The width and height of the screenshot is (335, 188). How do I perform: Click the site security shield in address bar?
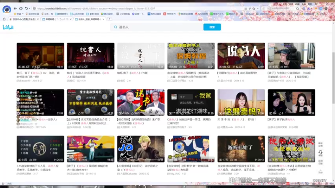tap(34, 8)
